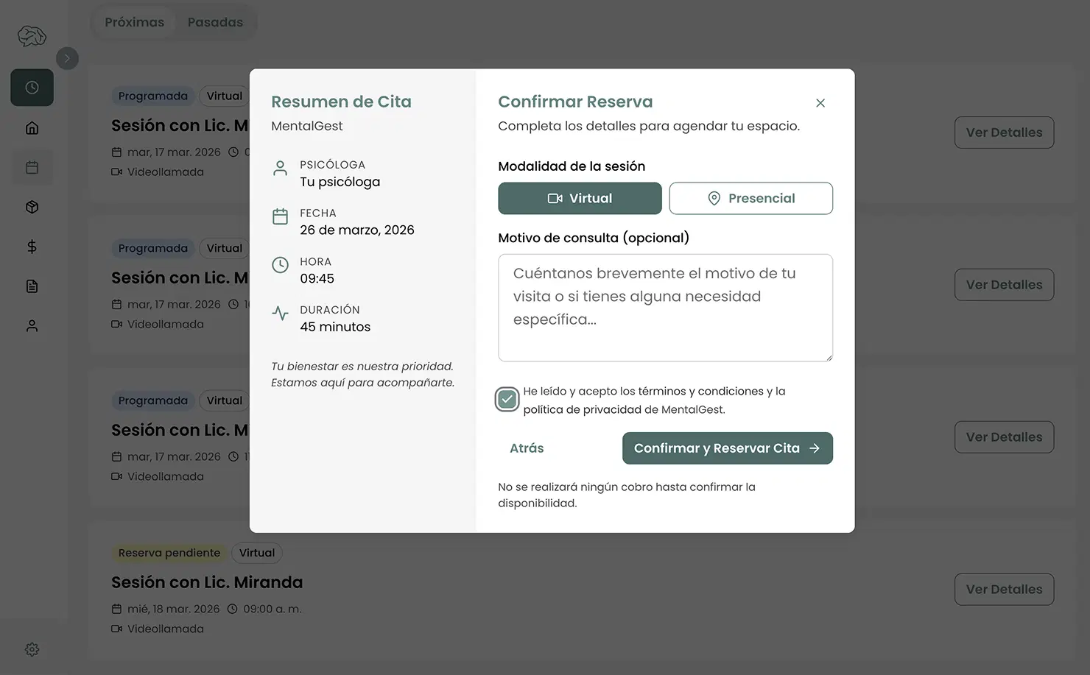Click the Motivo de consulta text area
1090x675 pixels.
coord(665,308)
